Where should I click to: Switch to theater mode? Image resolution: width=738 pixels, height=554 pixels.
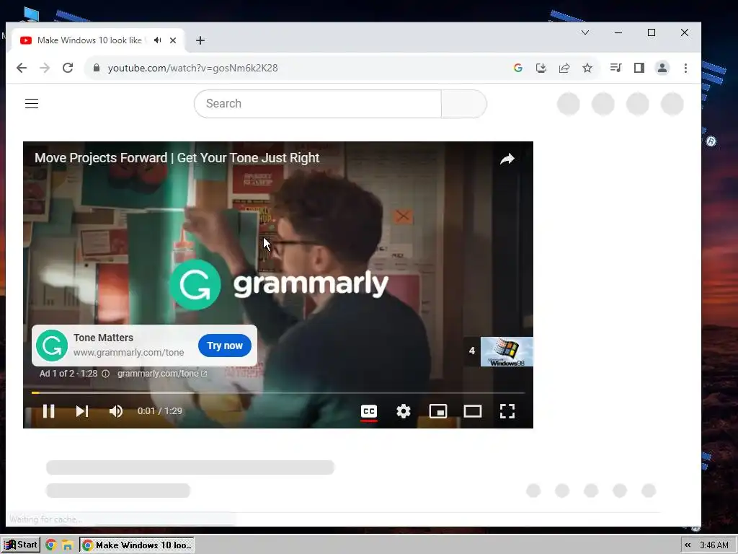[473, 411]
